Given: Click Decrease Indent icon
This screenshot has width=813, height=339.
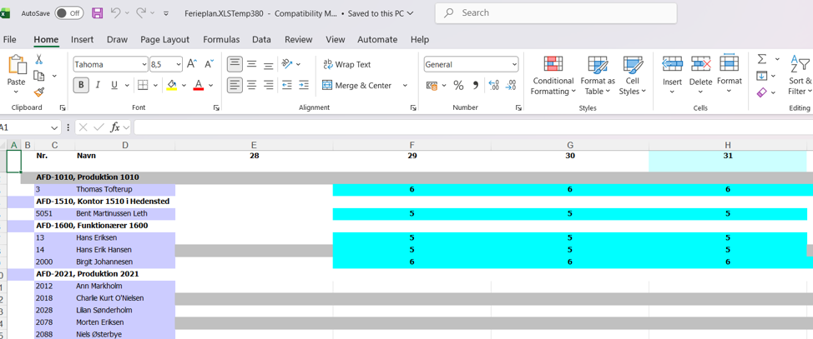Looking at the screenshot, I should pos(287,85).
